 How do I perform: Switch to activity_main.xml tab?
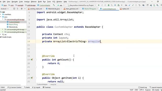36,9
